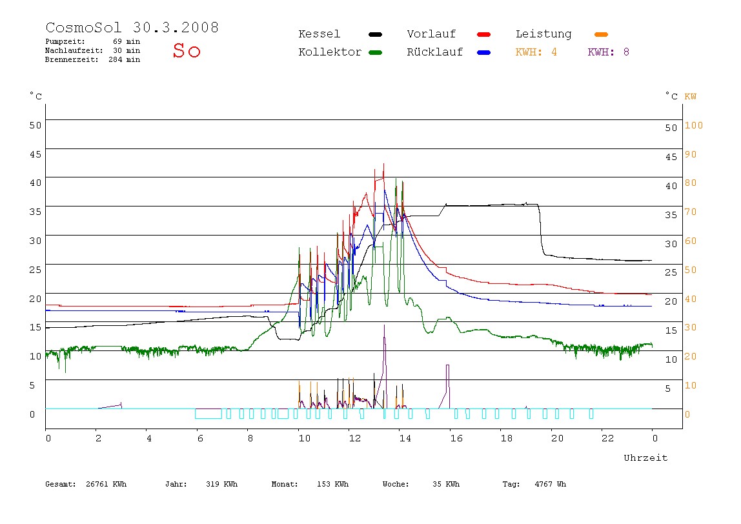741x524 pixels.
Task: Click the black Kessel legend swatch
Action: point(375,34)
